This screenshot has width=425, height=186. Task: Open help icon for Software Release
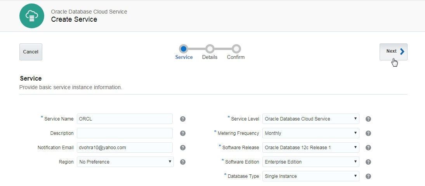tap(368, 148)
